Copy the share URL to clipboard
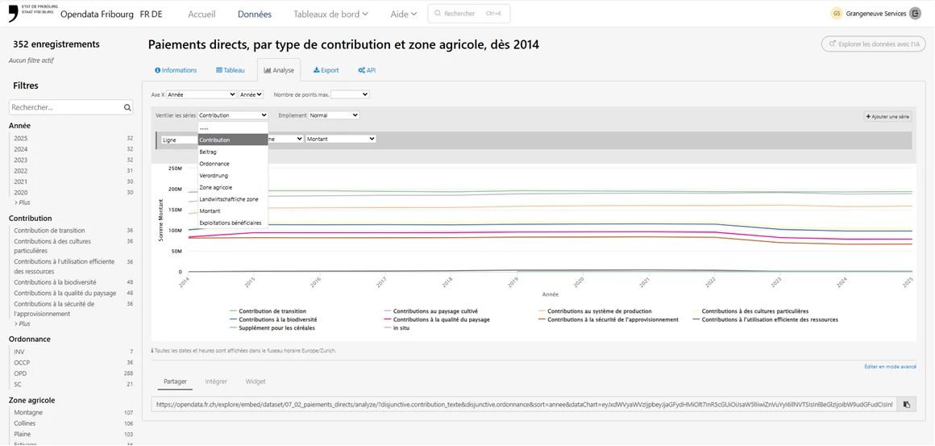935x446 pixels. pos(906,404)
